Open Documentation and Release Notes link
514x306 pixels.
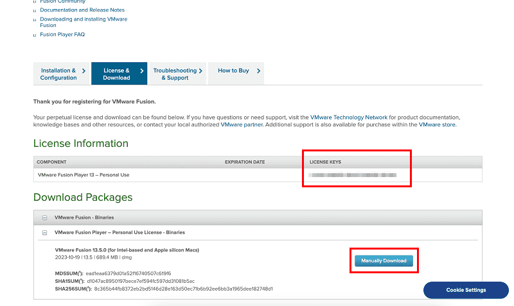(82, 10)
